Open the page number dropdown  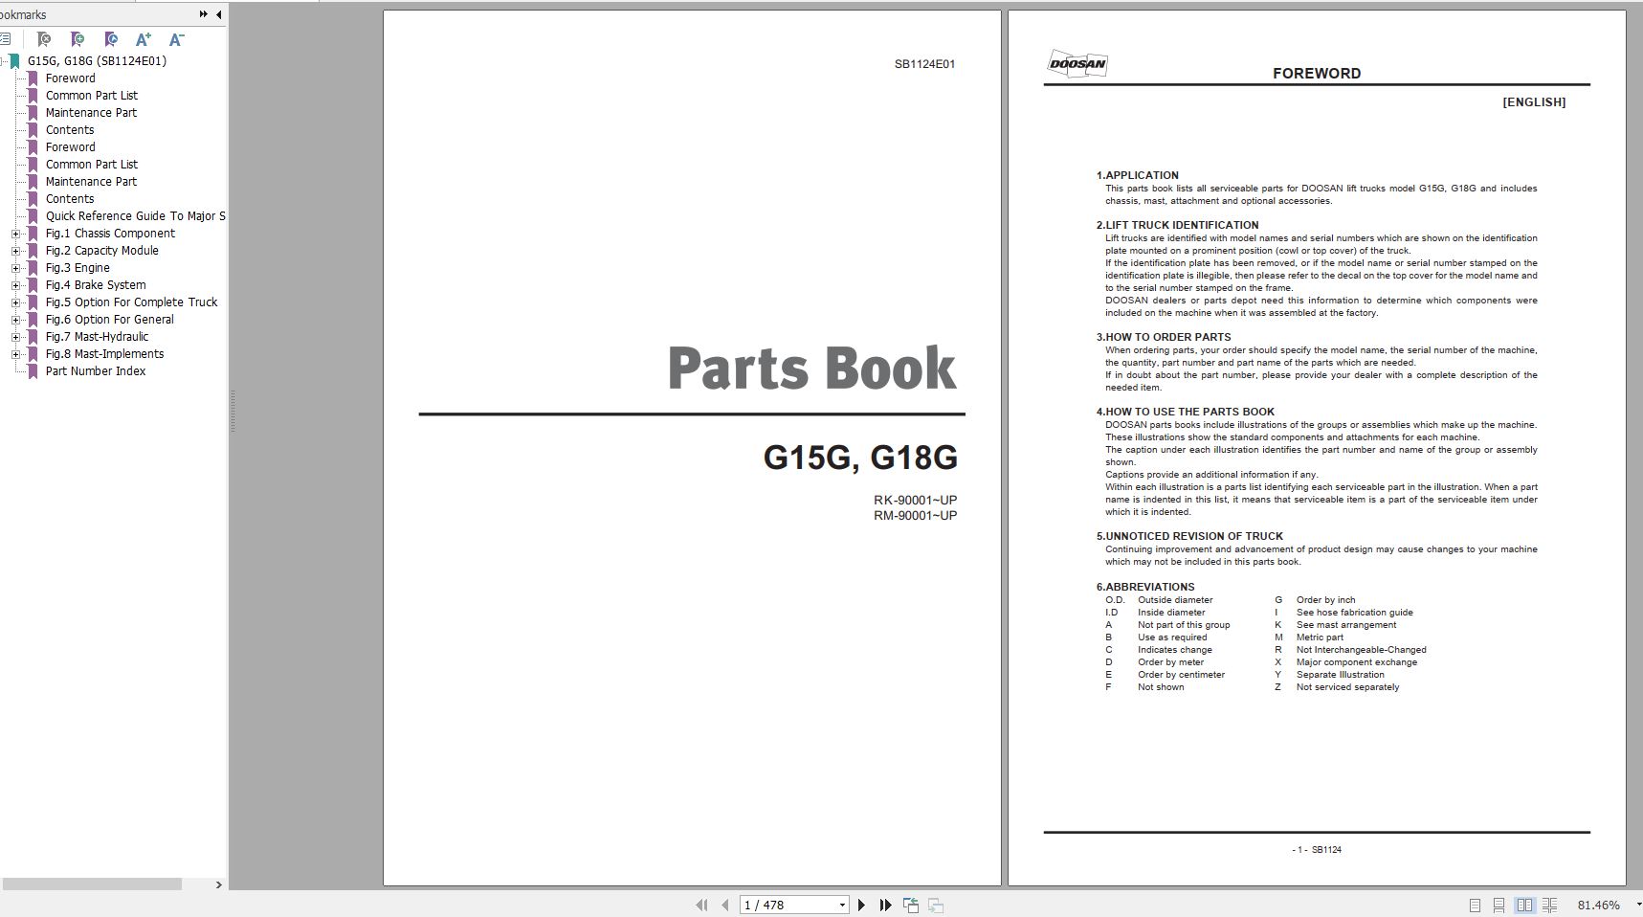pyautogui.click(x=842, y=905)
